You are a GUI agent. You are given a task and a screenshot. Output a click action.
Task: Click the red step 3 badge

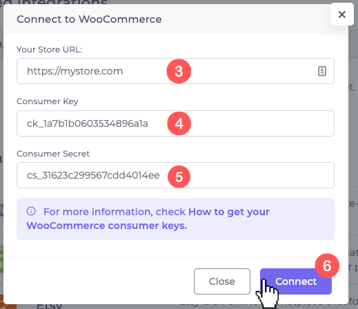pos(179,71)
